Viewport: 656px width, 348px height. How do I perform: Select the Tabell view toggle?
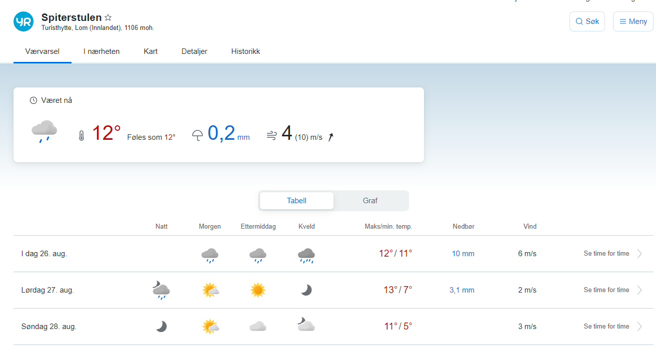(x=296, y=201)
